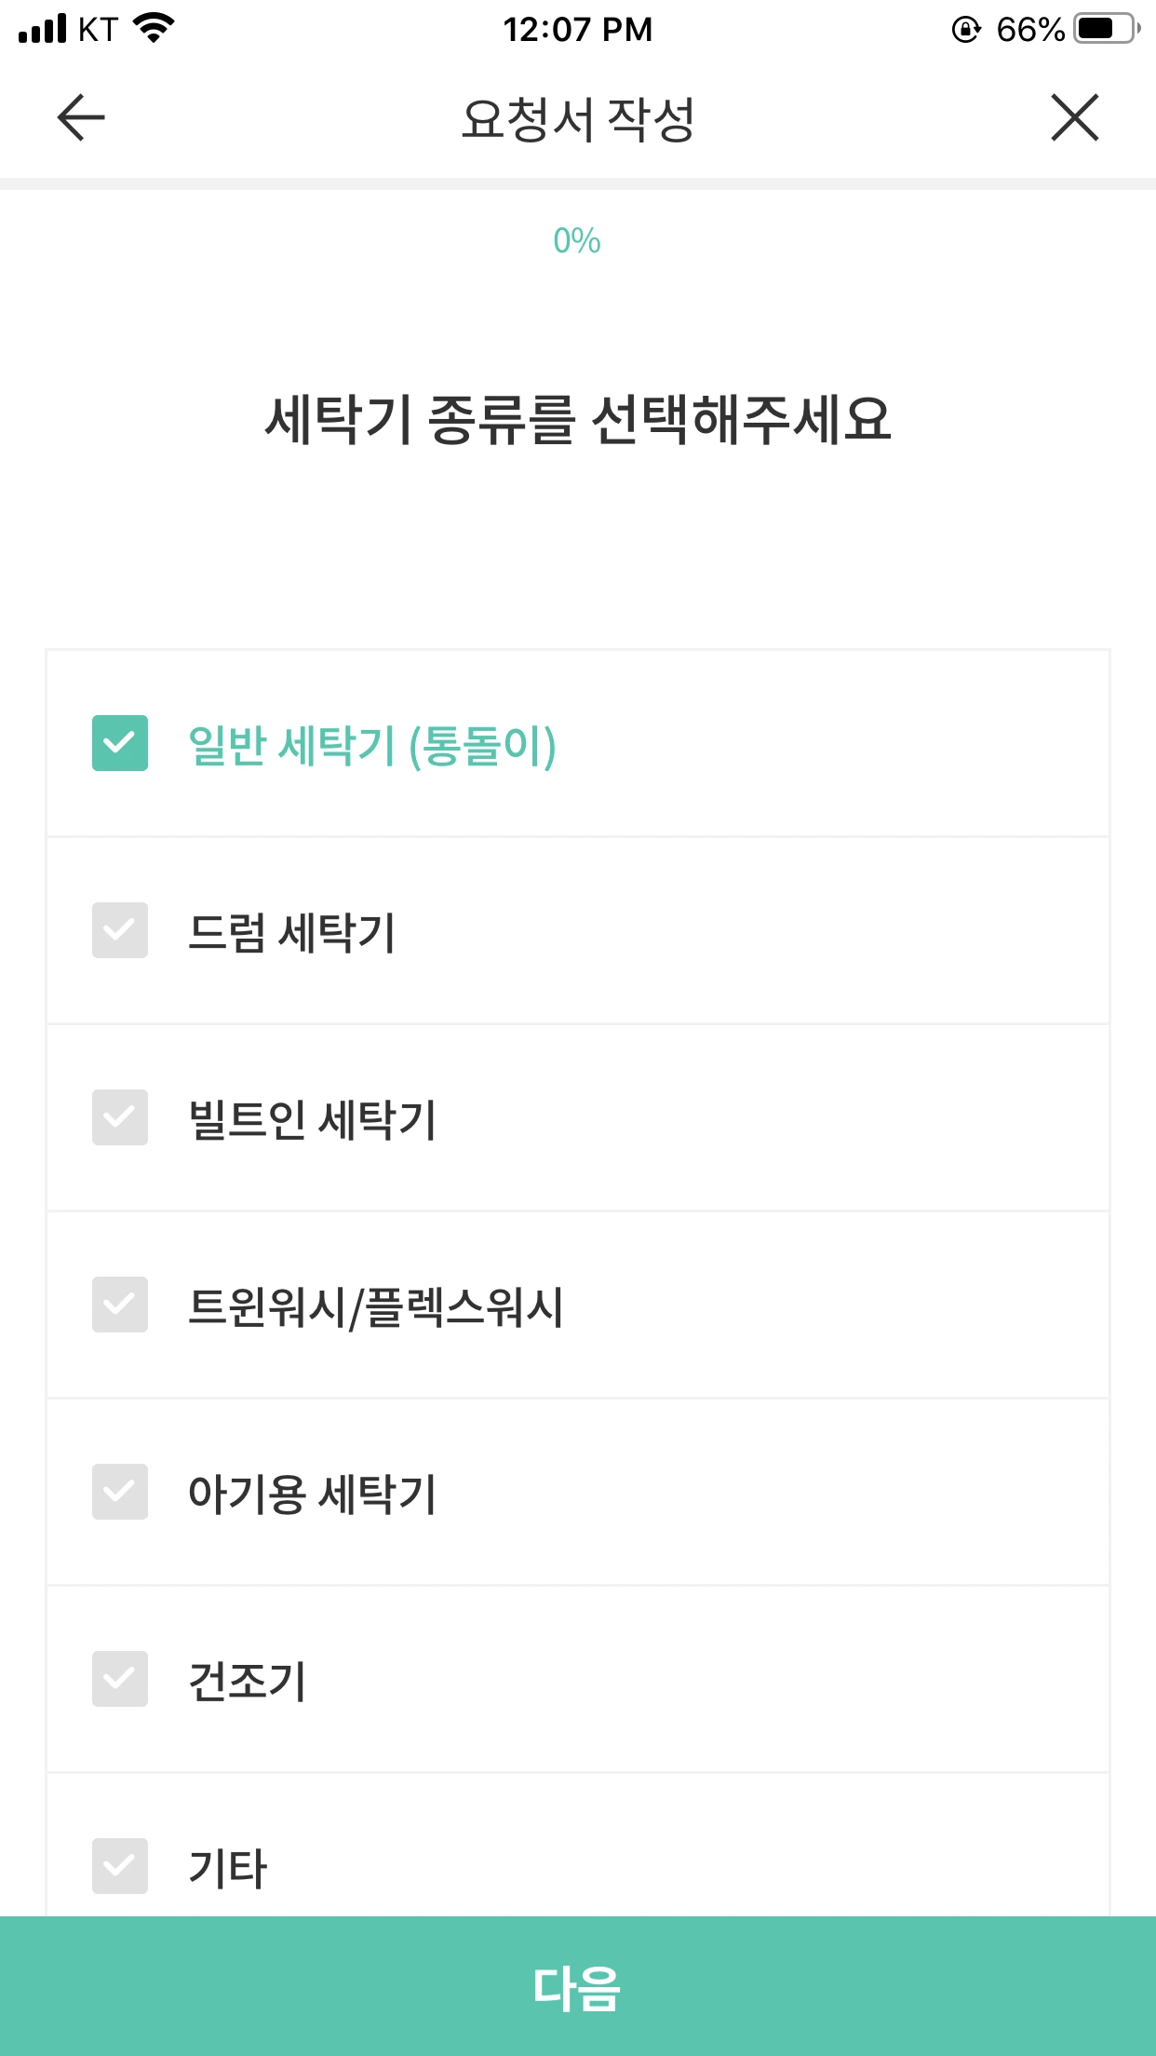The image size is (1156, 2056).
Task: Tap the 다음 button
Action: pos(578,1986)
